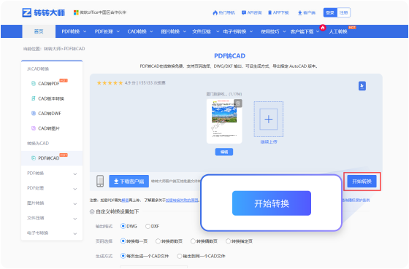Click the 转换为CAD sidebar heading
409x269 pixels.
click(38, 143)
